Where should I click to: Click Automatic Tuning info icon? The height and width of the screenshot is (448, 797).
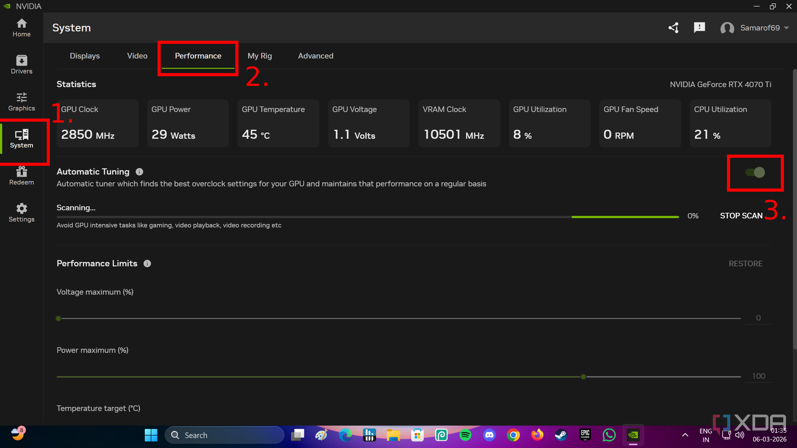point(139,172)
